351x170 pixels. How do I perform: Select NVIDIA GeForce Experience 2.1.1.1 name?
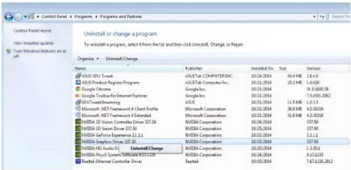(x=112, y=135)
